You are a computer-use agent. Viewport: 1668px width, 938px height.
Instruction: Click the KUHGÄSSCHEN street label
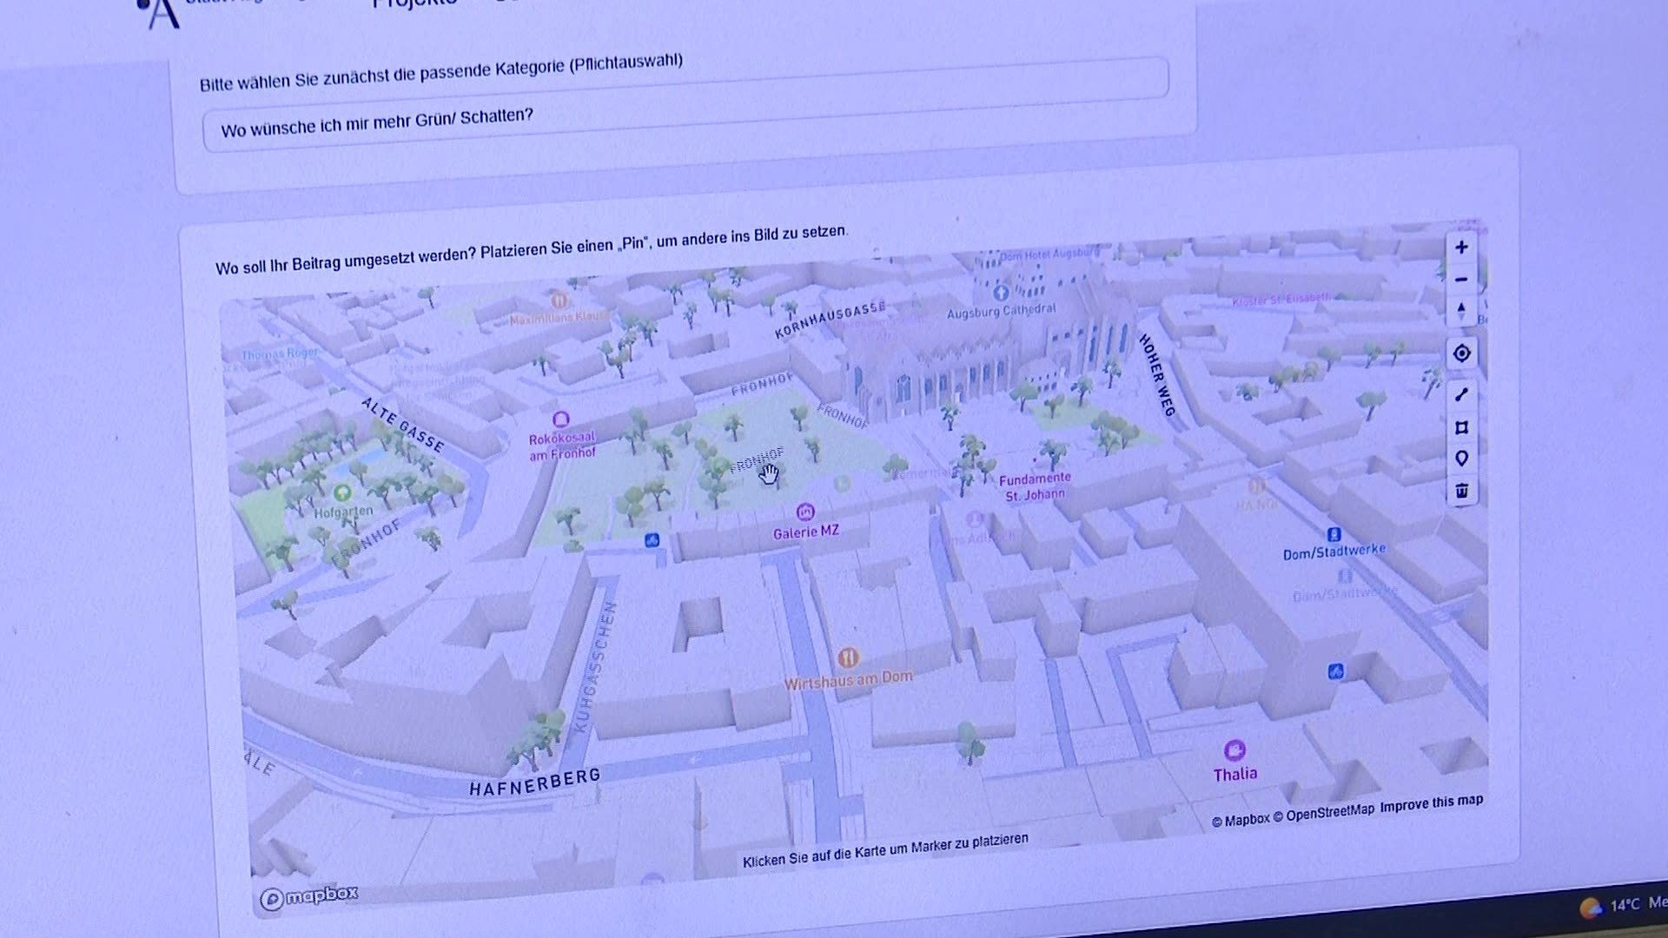coord(596,666)
